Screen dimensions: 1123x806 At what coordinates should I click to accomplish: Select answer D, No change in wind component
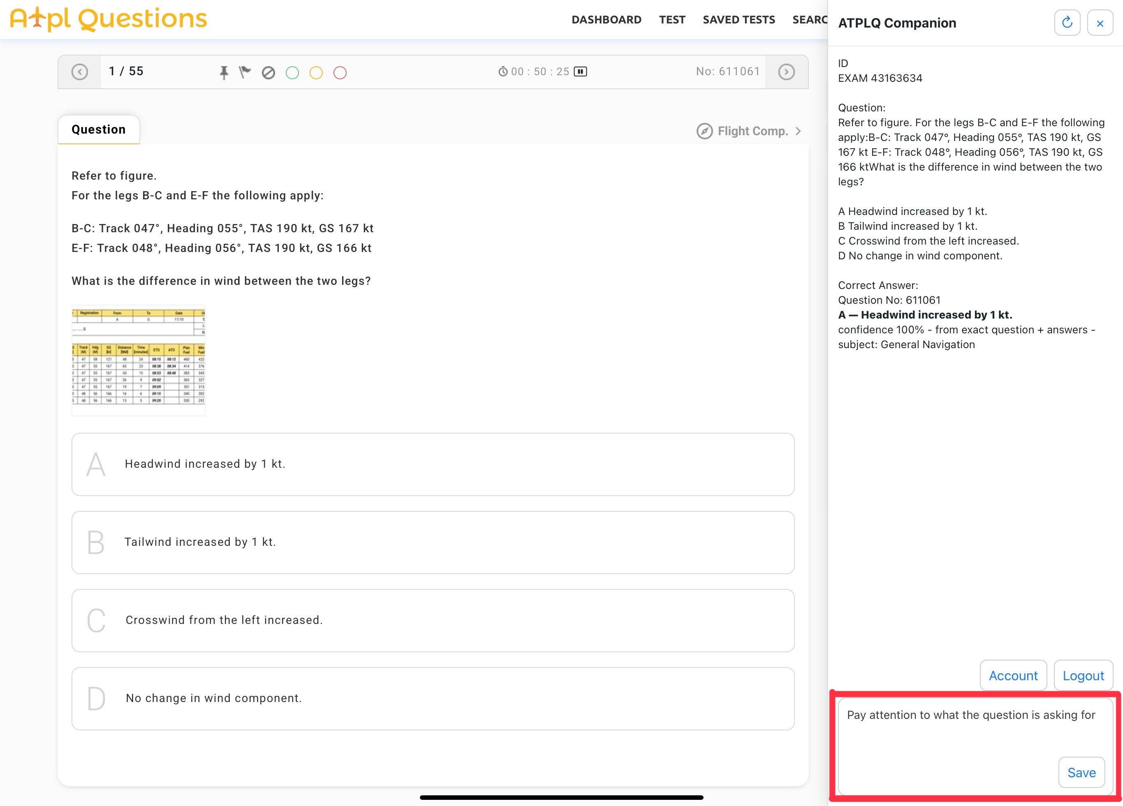point(433,698)
